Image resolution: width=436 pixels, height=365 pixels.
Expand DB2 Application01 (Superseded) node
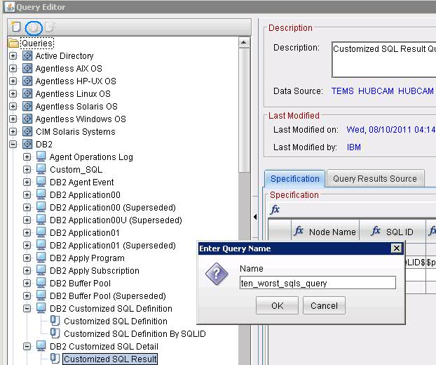pos(27,245)
